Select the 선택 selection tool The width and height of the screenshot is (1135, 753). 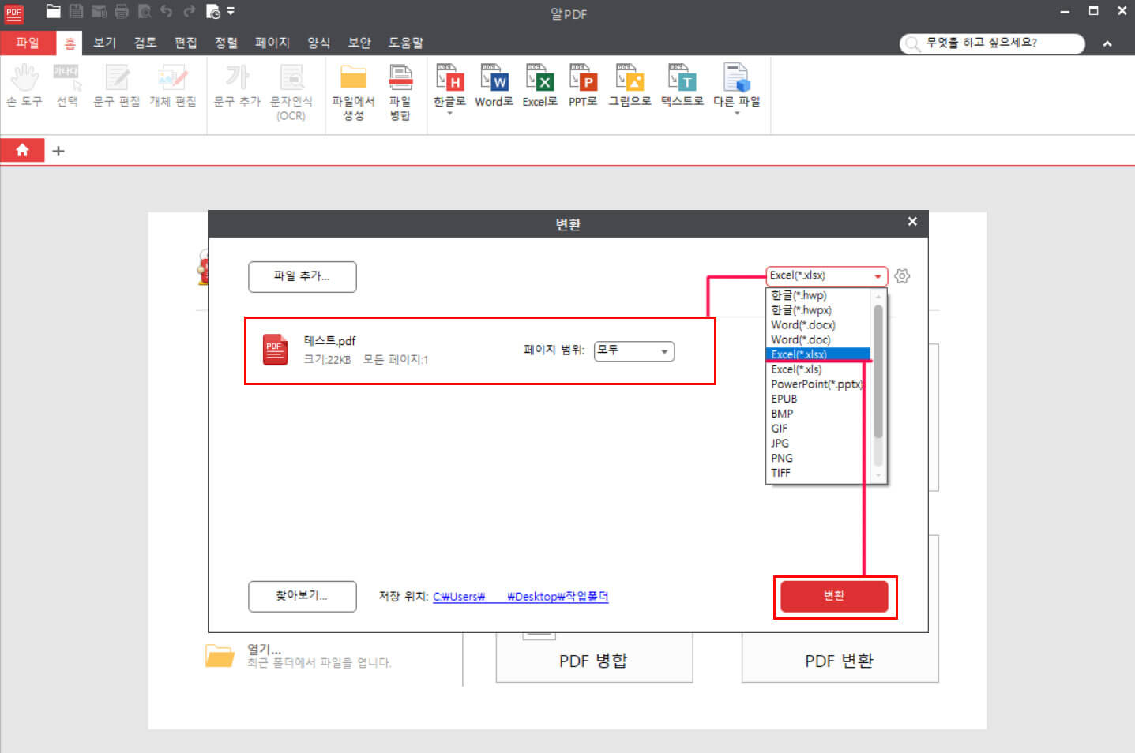click(68, 85)
